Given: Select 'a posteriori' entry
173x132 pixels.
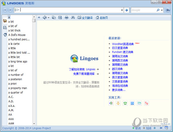Looking at the screenshot, I should click(15, 79).
